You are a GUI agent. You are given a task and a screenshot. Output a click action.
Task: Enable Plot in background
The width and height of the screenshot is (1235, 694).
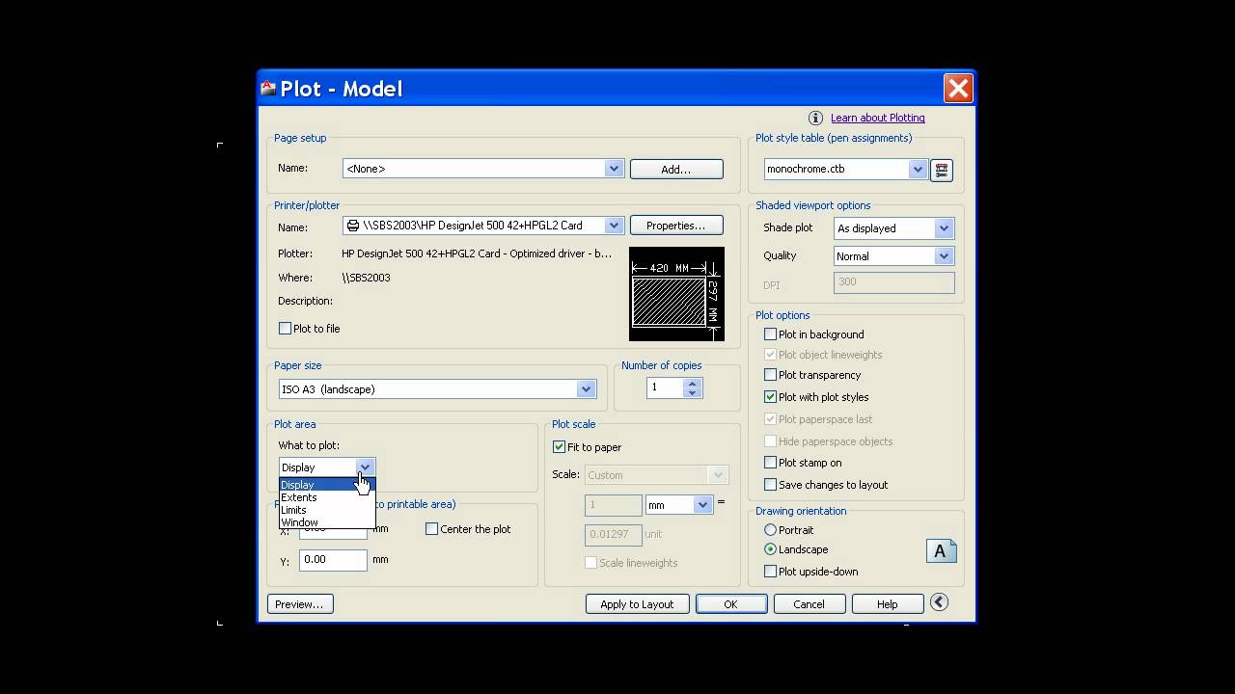770,334
